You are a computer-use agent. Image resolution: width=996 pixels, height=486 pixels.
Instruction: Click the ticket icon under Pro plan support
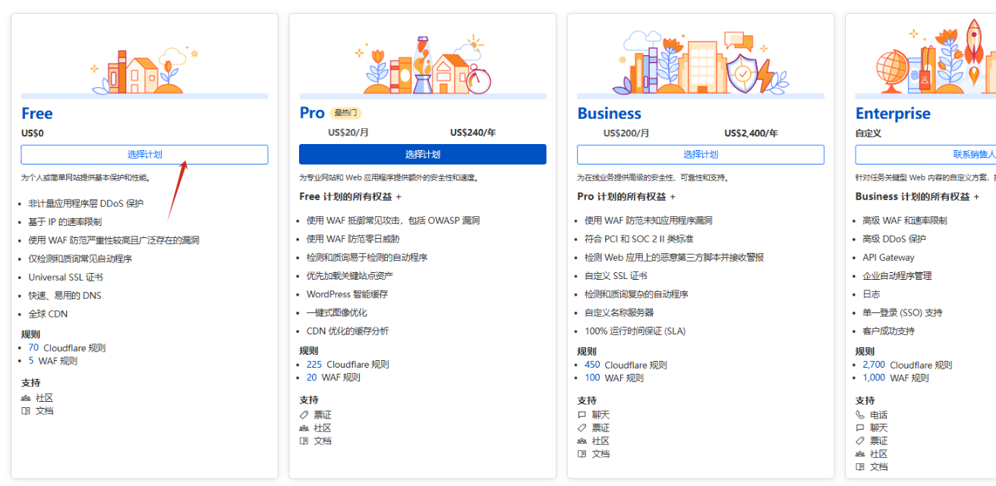(x=302, y=414)
